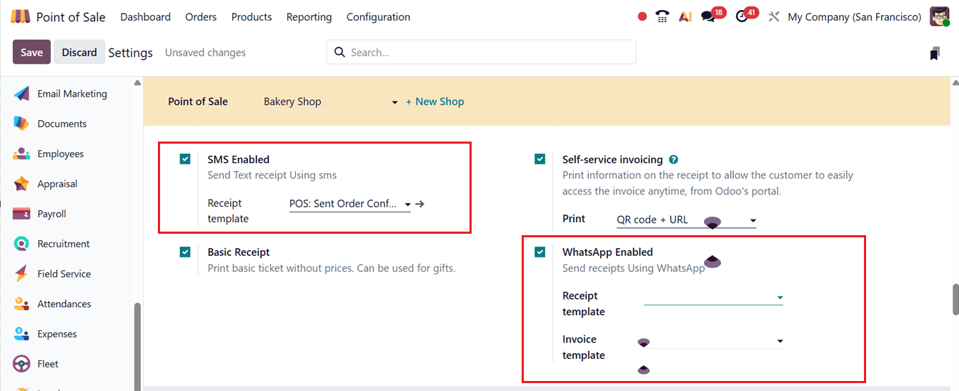Click Recruitment magnifier icon
The image size is (959, 391).
click(x=22, y=244)
